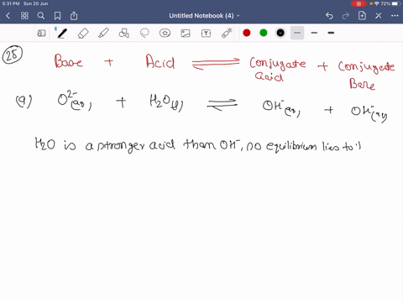Select the Eraser tool
The image size is (403, 302).
[x=83, y=34]
